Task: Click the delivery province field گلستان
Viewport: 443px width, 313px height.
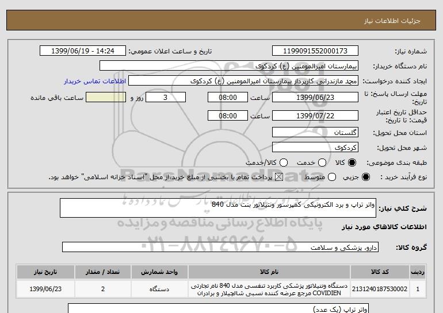Action: pos(315,132)
